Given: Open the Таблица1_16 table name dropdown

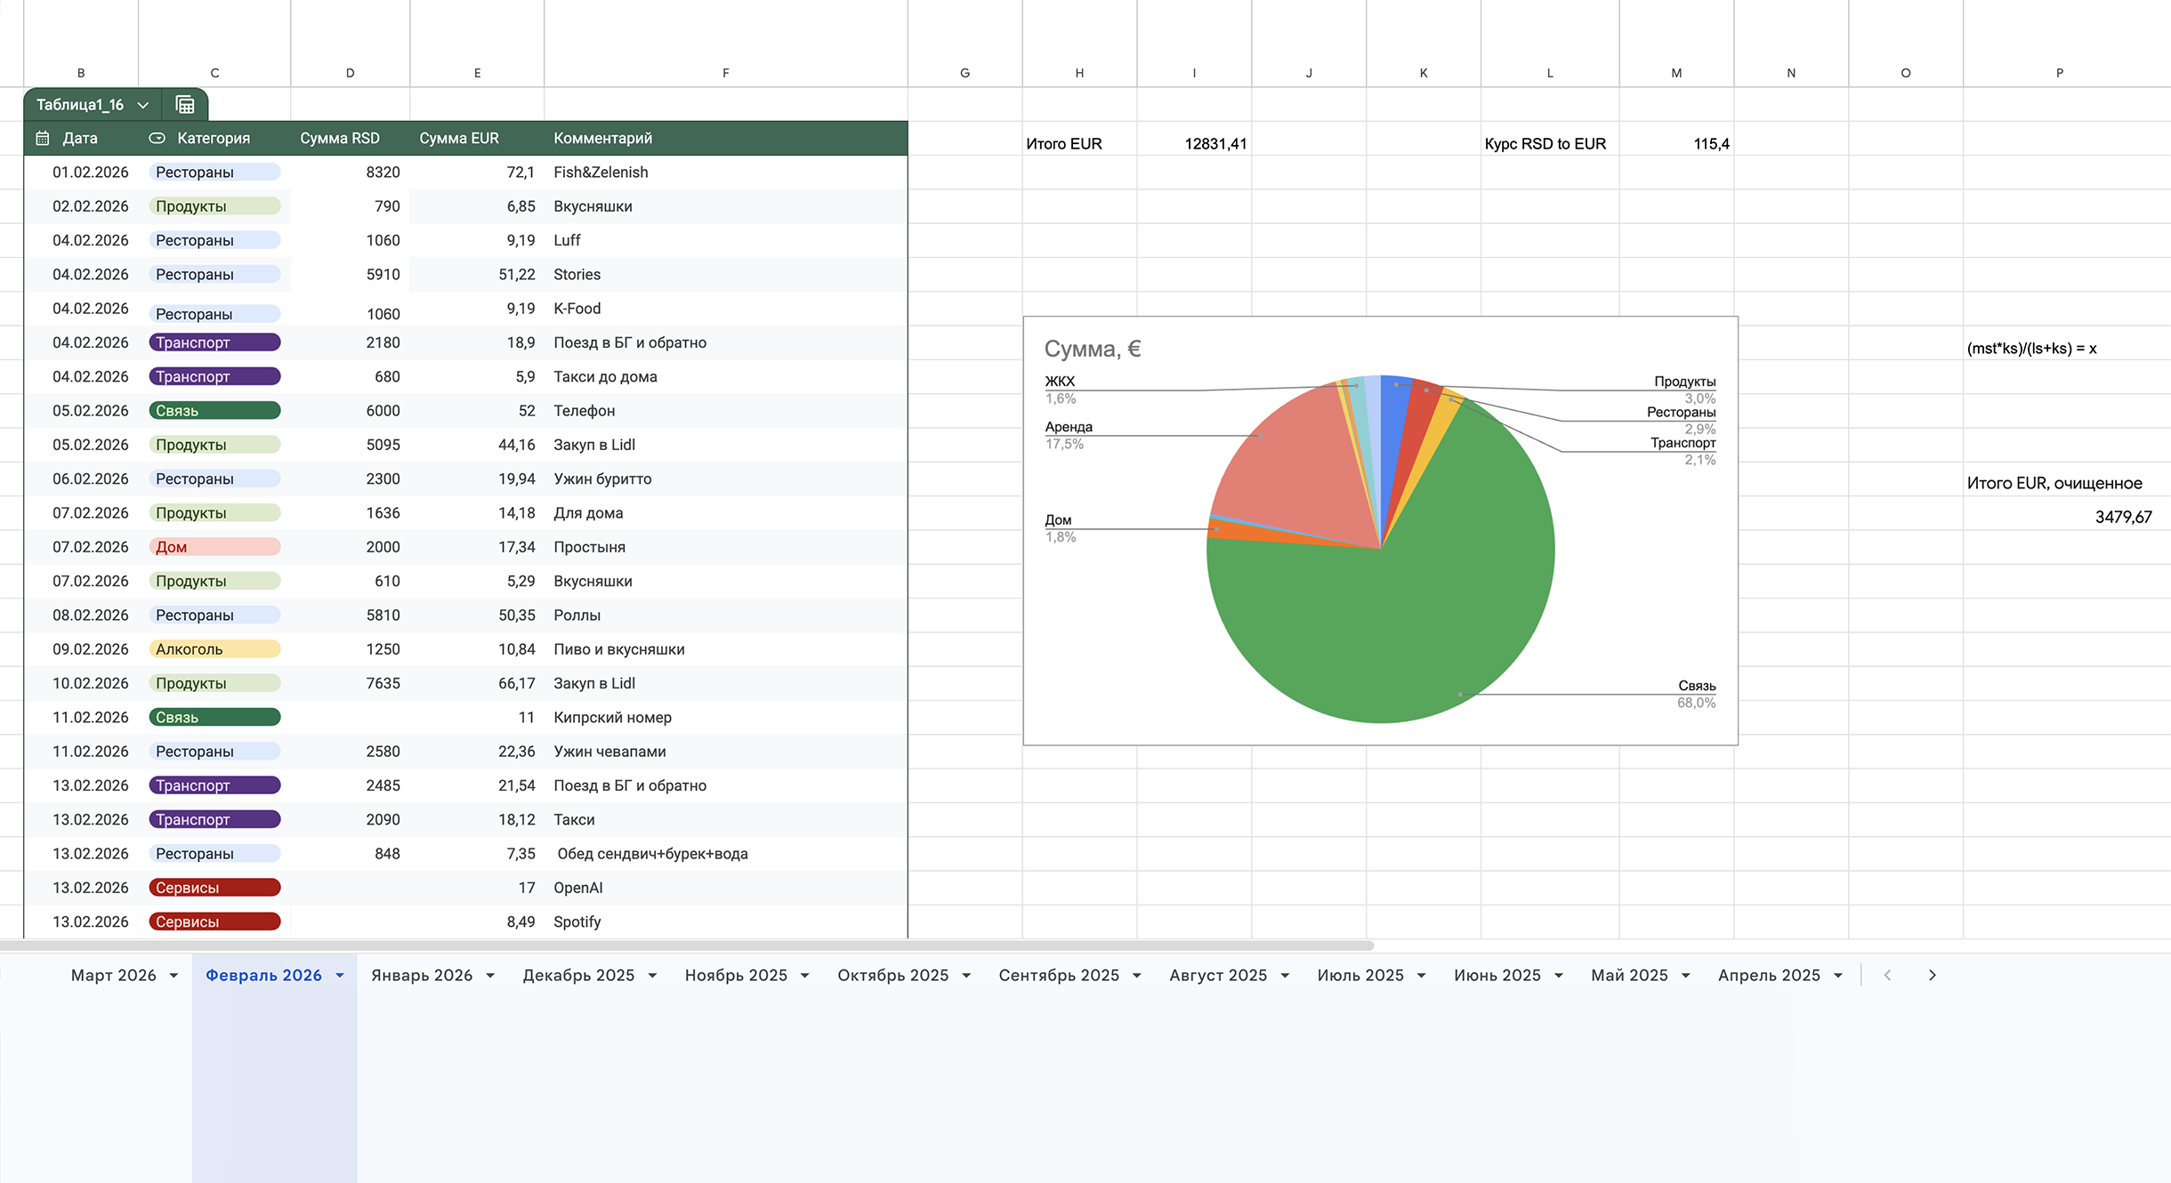Looking at the screenshot, I should (142, 105).
